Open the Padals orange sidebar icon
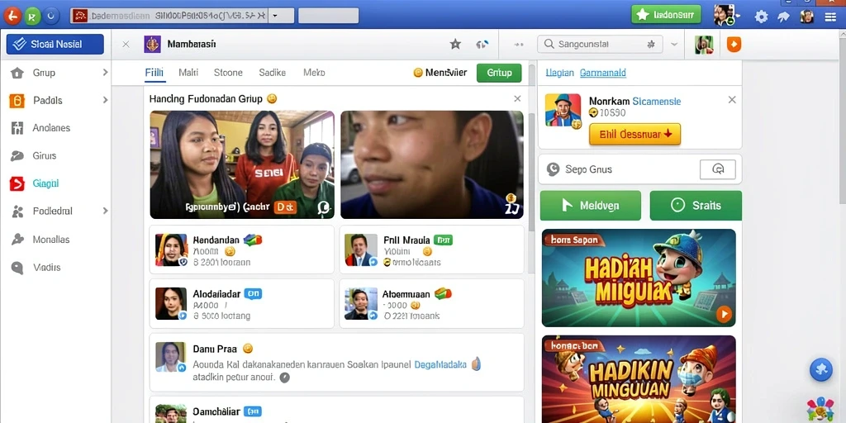The height and width of the screenshot is (423, 846). (17, 100)
